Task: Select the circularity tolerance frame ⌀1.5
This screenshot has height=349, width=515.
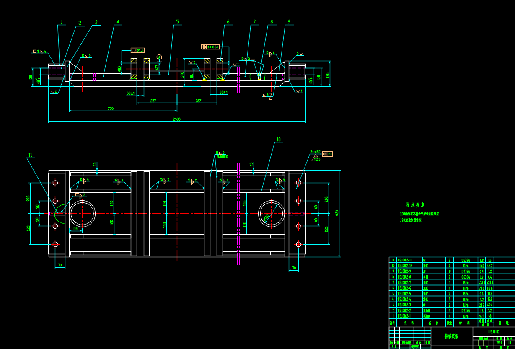Action: [x=137, y=50]
